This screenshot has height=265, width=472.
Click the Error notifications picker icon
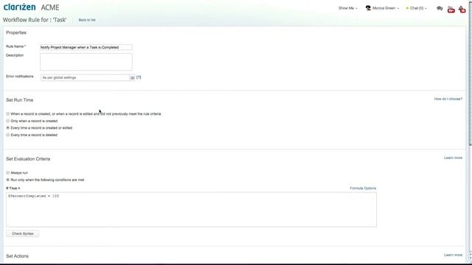132,78
